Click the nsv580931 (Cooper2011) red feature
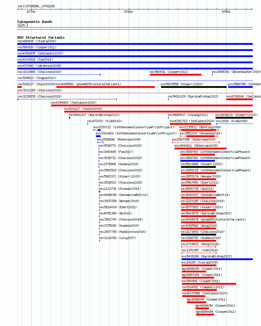The image size is (261, 326). (175, 75)
